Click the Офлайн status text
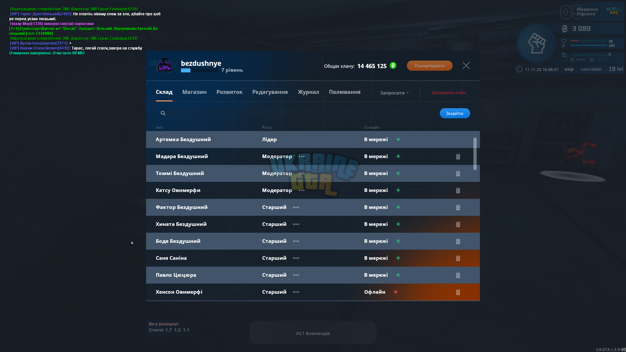Viewport: 626px width, 352px height. pos(375,292)
